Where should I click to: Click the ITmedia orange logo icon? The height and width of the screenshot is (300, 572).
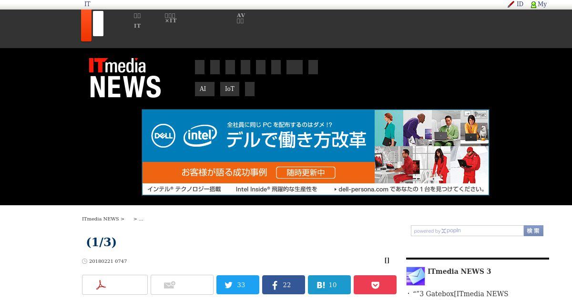pos(92,25)
